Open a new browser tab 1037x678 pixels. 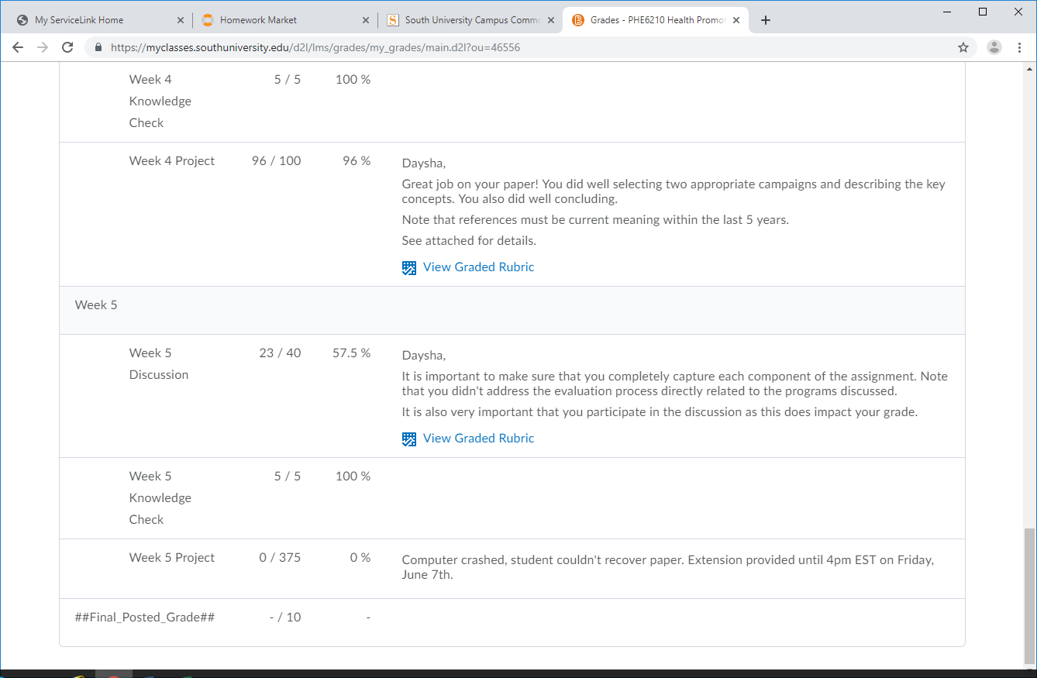pos(766,20)
